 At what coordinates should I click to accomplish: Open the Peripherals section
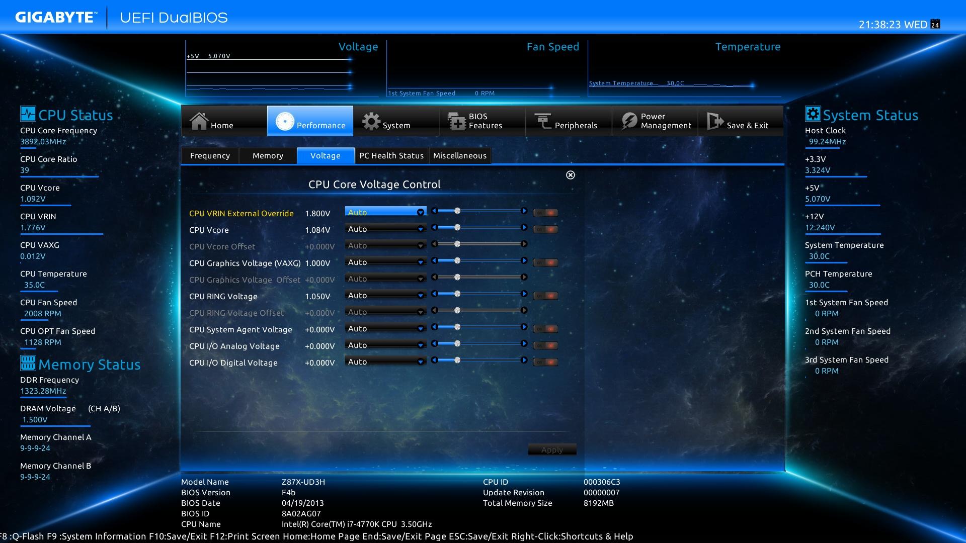coord(569,121)
